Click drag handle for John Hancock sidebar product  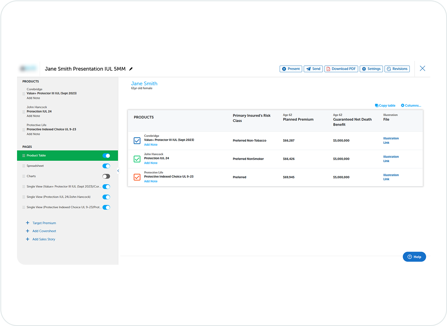(24, 112)
